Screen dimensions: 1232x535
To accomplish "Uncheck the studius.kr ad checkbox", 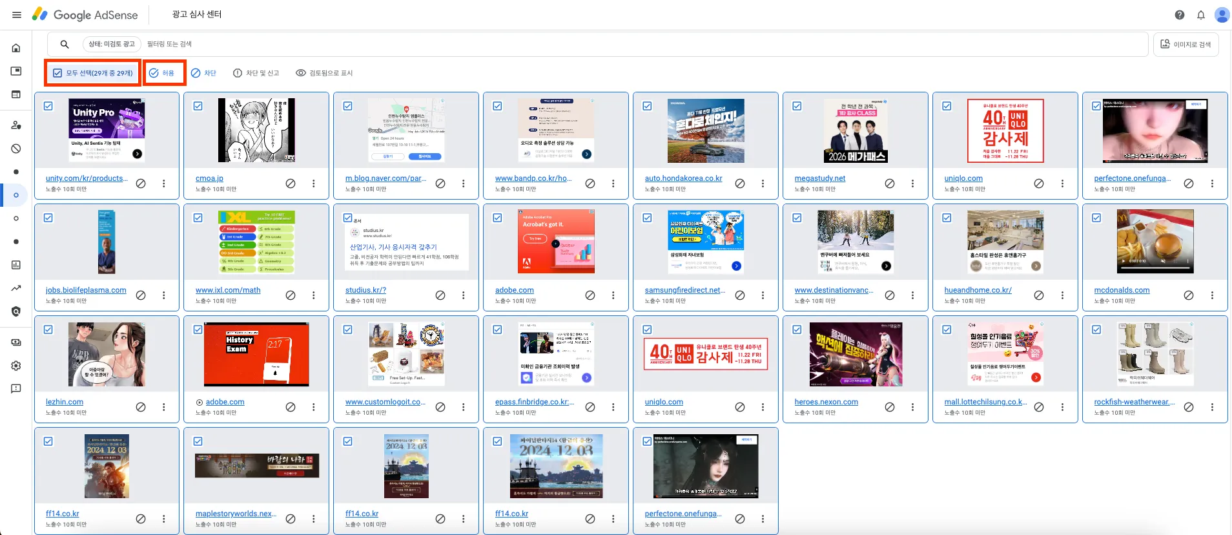I will click(x=348, y=218).
